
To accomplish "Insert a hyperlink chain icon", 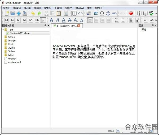I will tap(114, 13).
